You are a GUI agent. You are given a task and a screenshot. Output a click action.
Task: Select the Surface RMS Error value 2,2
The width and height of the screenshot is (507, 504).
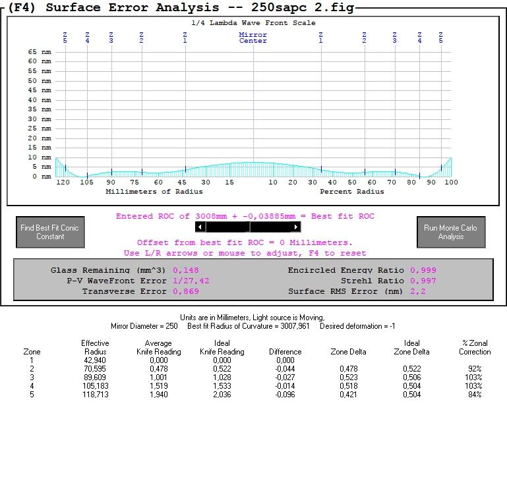[x=418, y=291]
